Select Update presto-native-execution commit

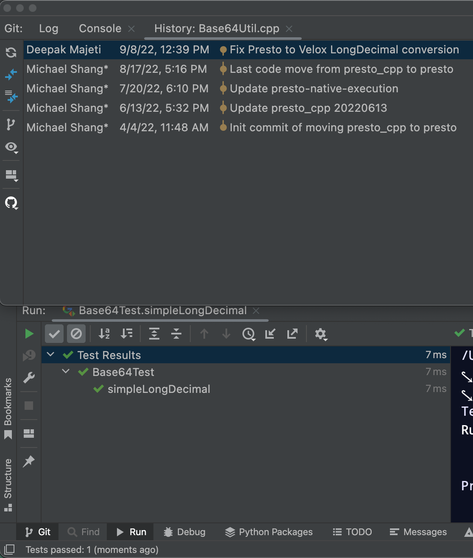click(x=314, y=88)
